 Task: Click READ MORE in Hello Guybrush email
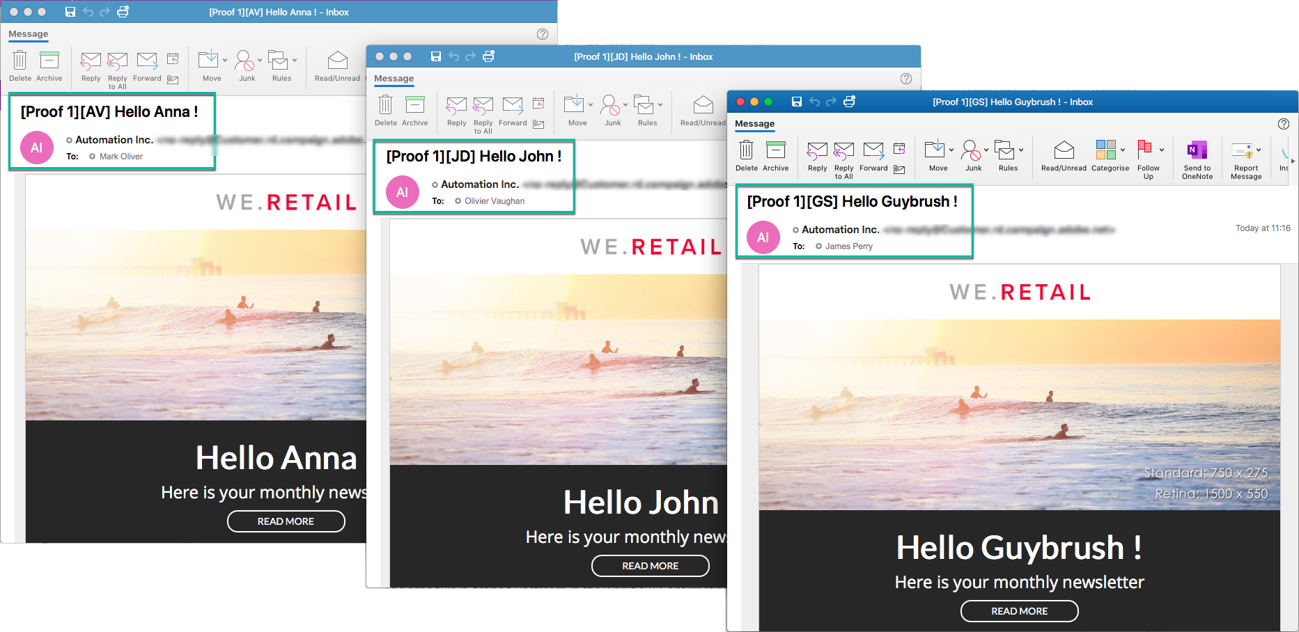pos(1020,611)
